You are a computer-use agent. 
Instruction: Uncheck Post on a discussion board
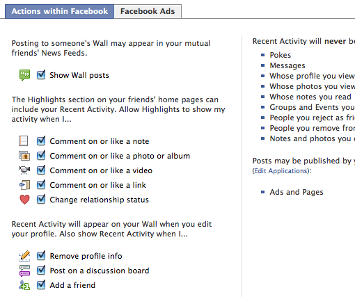41,270
